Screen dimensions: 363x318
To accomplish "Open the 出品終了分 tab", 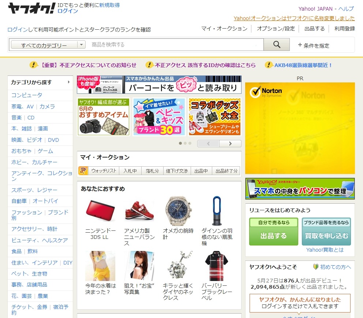I will pos(226,171).
